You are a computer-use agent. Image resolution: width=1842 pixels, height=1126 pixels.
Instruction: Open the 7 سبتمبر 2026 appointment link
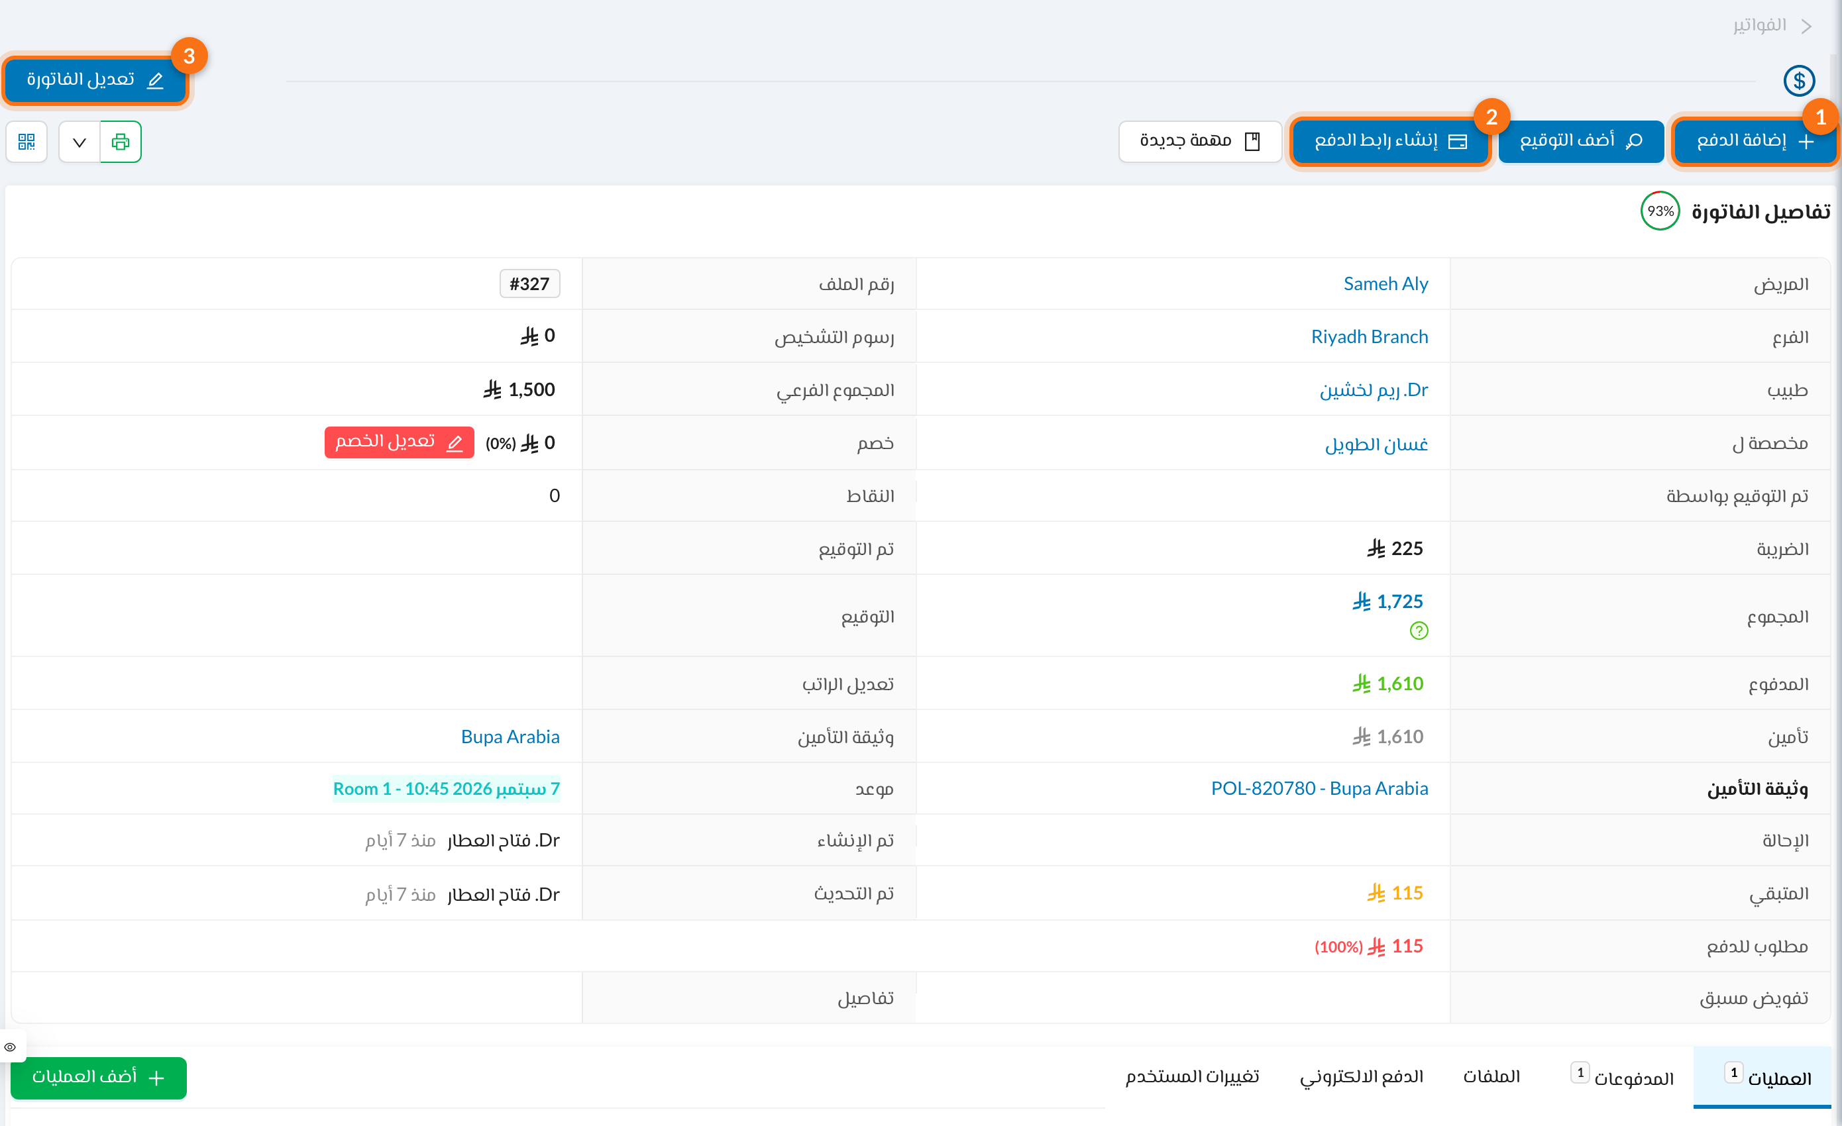447,788
